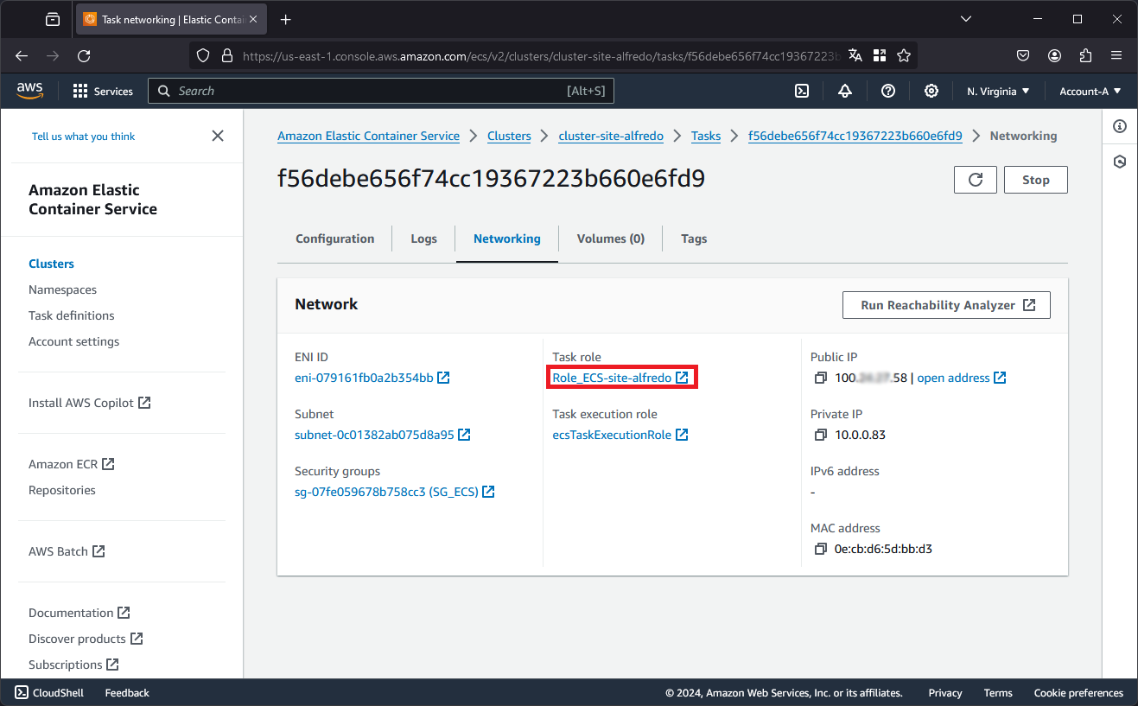Open security group SG_ECS link
The width and height of the screenshot is (1138, 706).
pyautogui.click(x=395, y=492)
